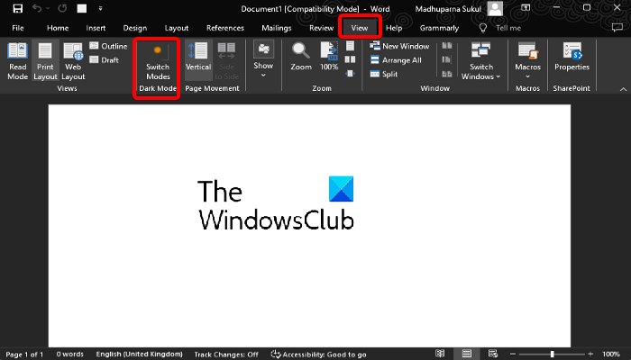Switch to Read Mode from status bar

pos(440,354)
